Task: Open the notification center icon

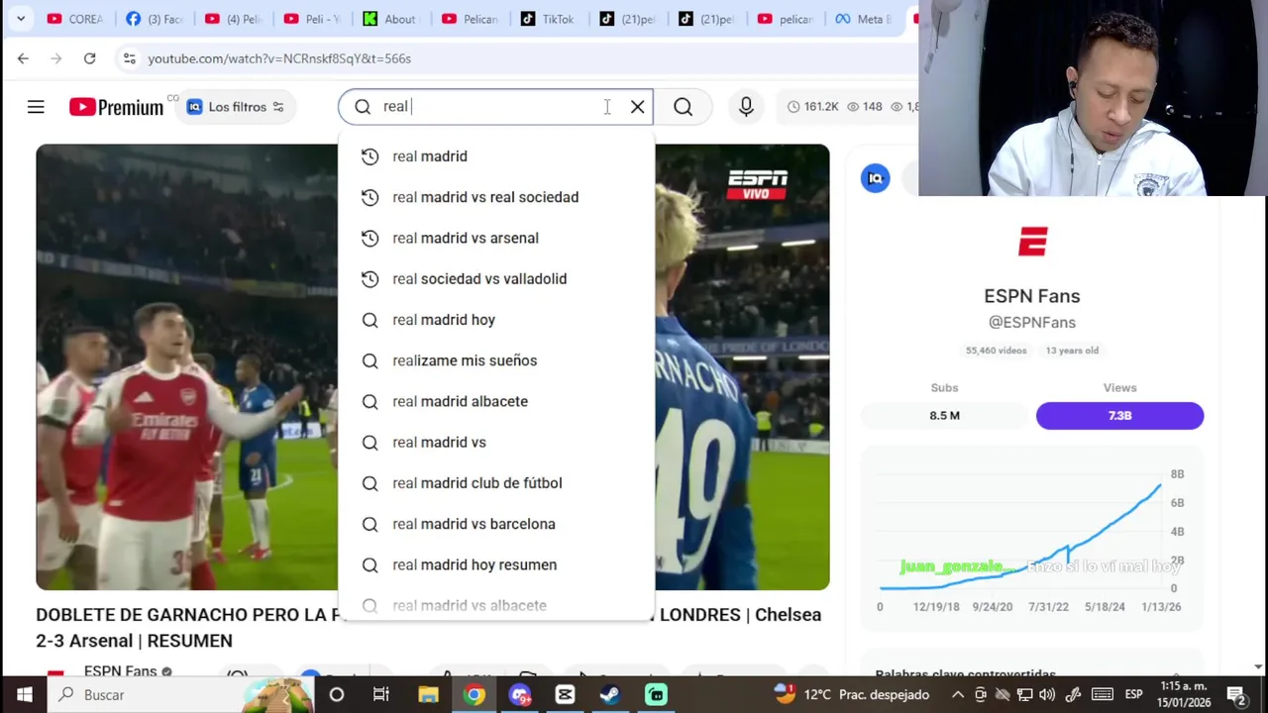Action: (x=1235, y=695)
